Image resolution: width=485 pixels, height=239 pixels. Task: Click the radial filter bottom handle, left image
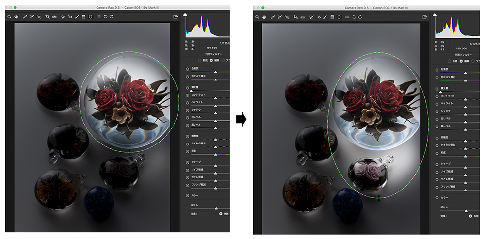tap(129, 152)
